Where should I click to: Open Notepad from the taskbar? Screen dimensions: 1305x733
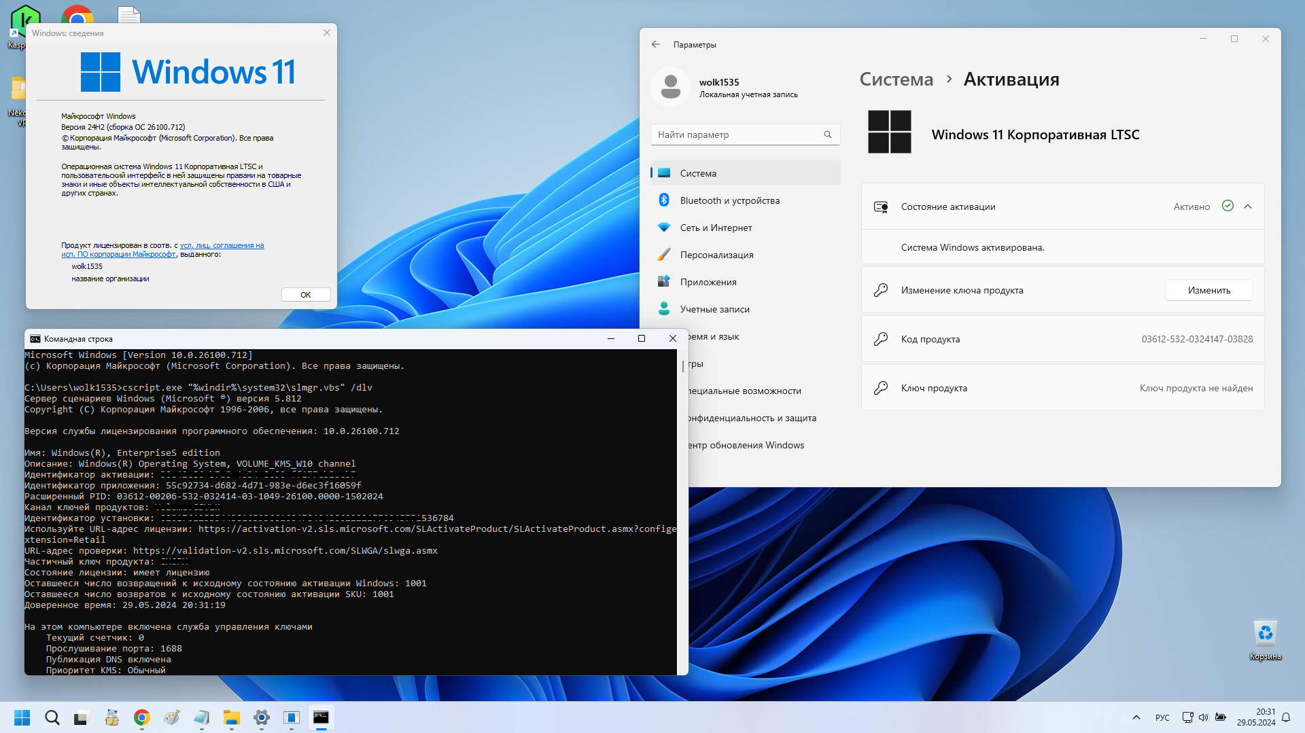pos(201,717)
